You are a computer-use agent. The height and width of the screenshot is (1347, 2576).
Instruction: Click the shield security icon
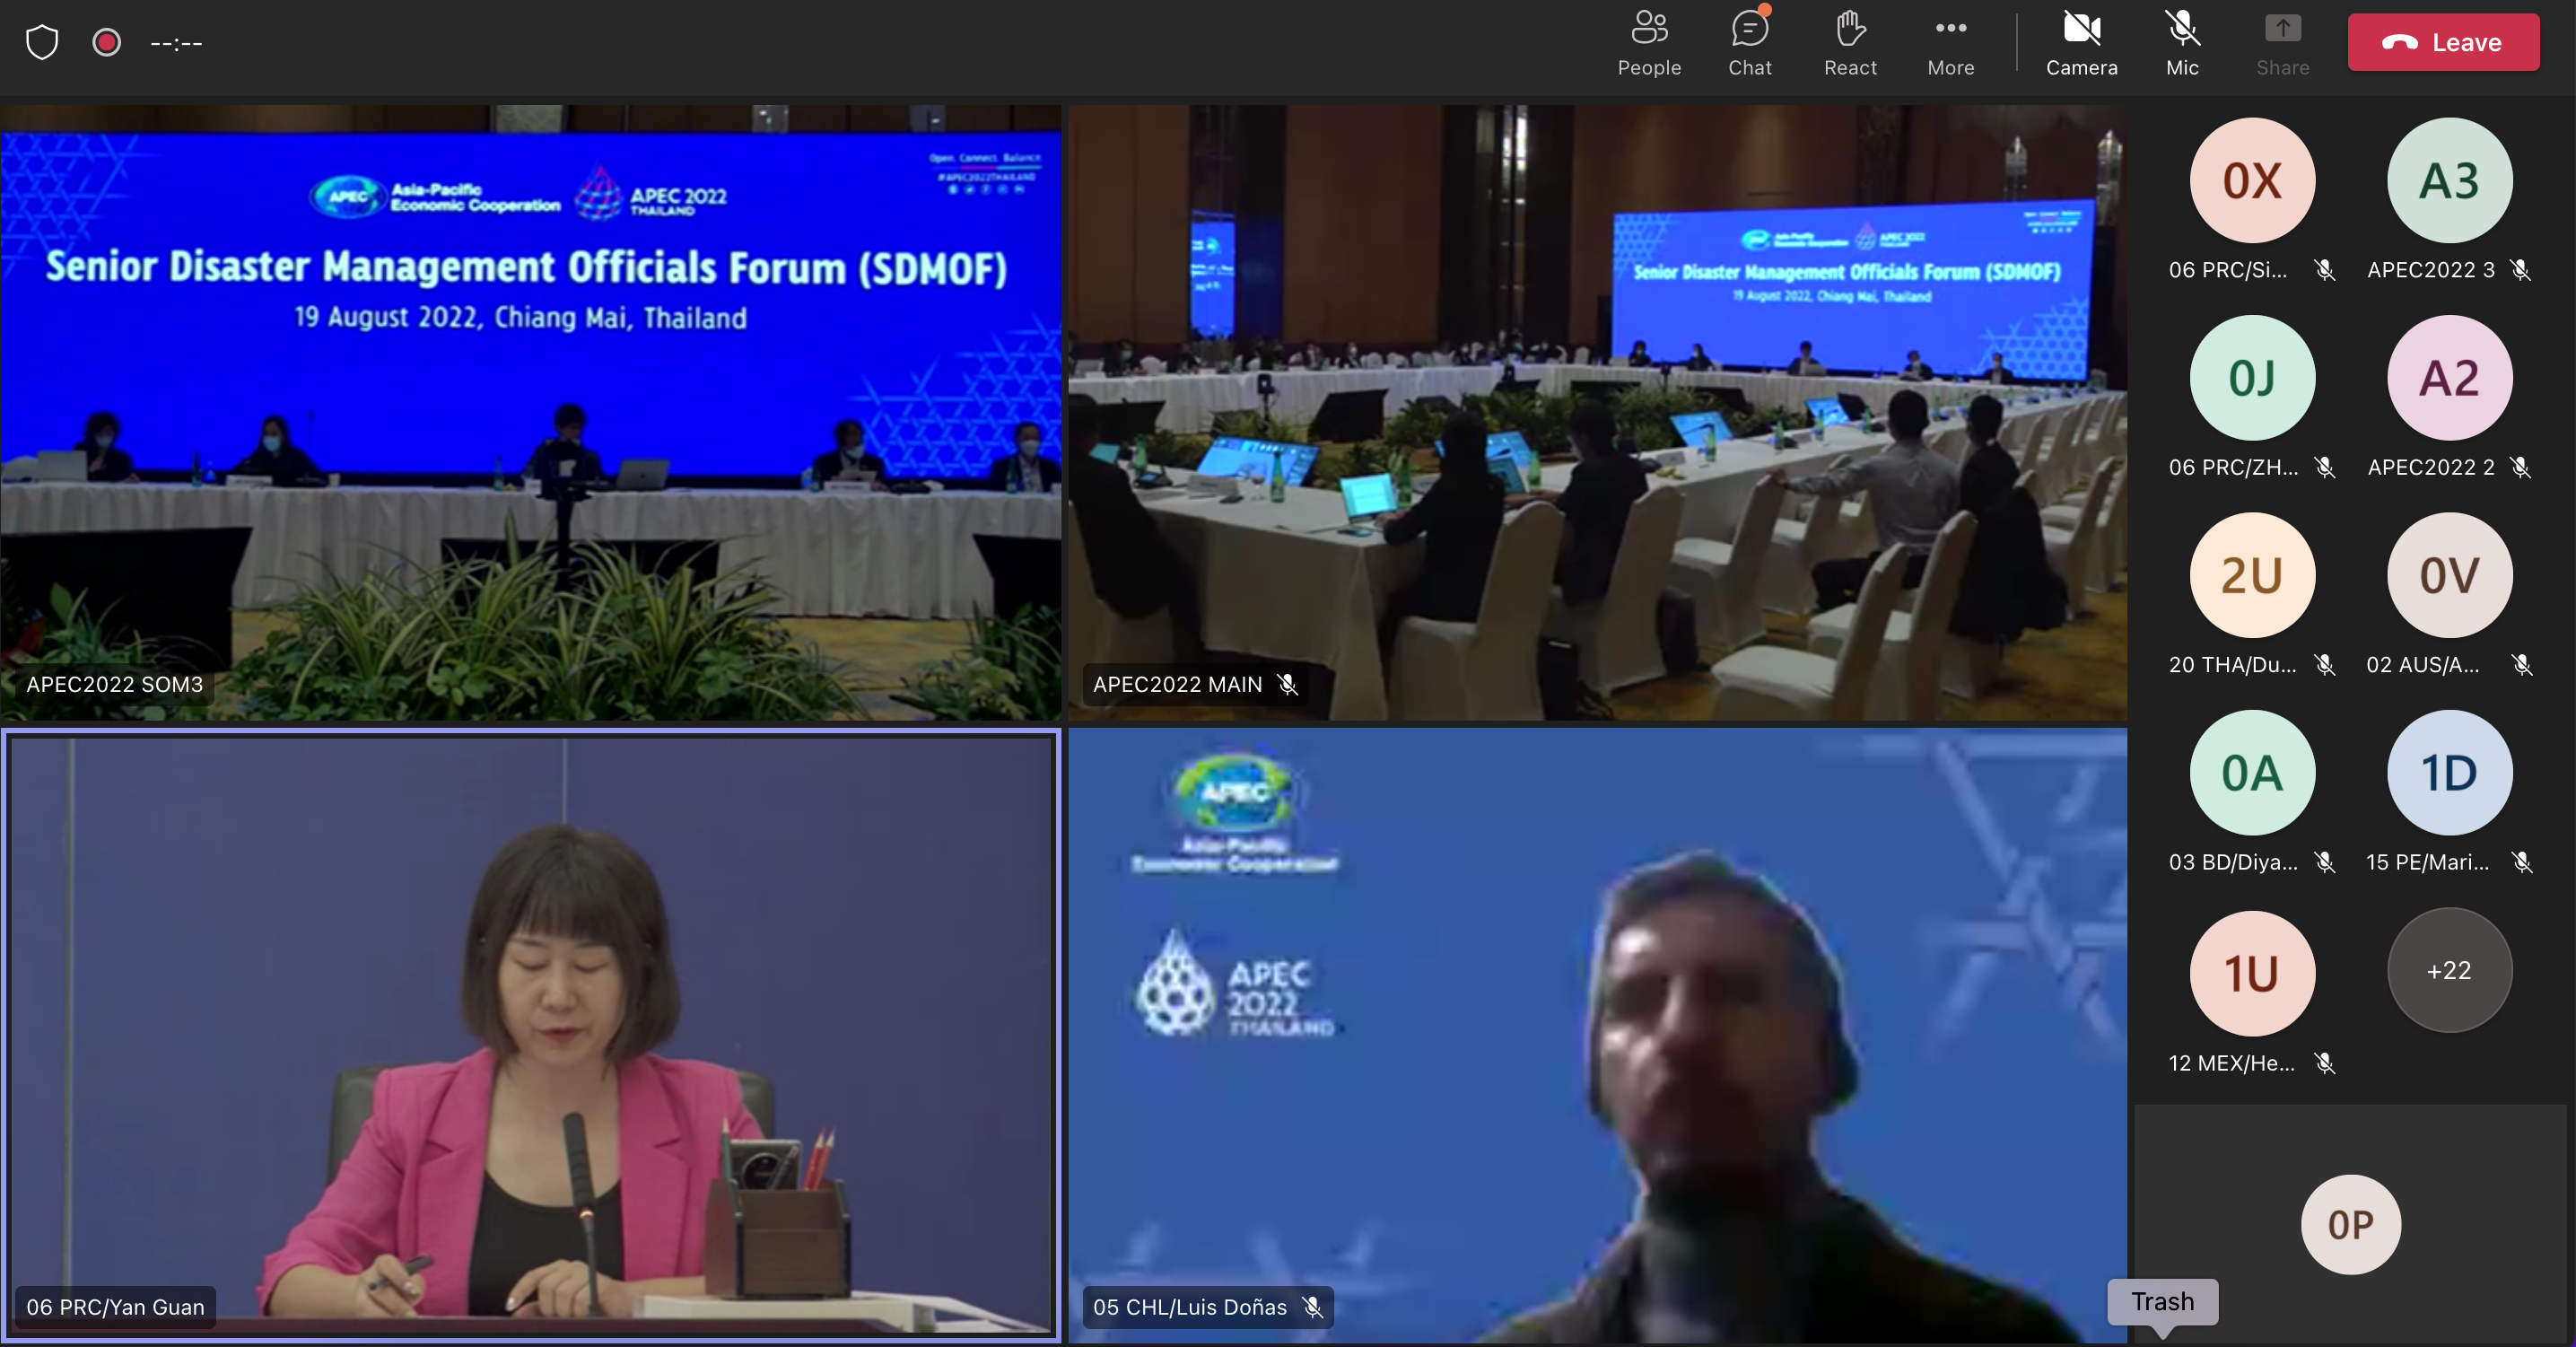point(42,43)
